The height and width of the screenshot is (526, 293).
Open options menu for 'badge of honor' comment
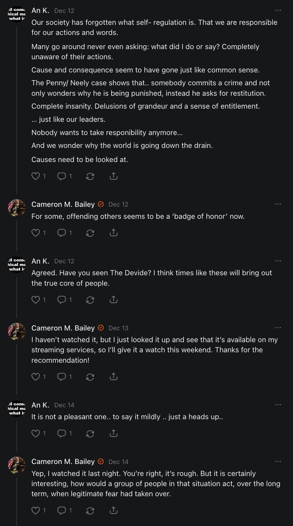(x=278, y=204)
